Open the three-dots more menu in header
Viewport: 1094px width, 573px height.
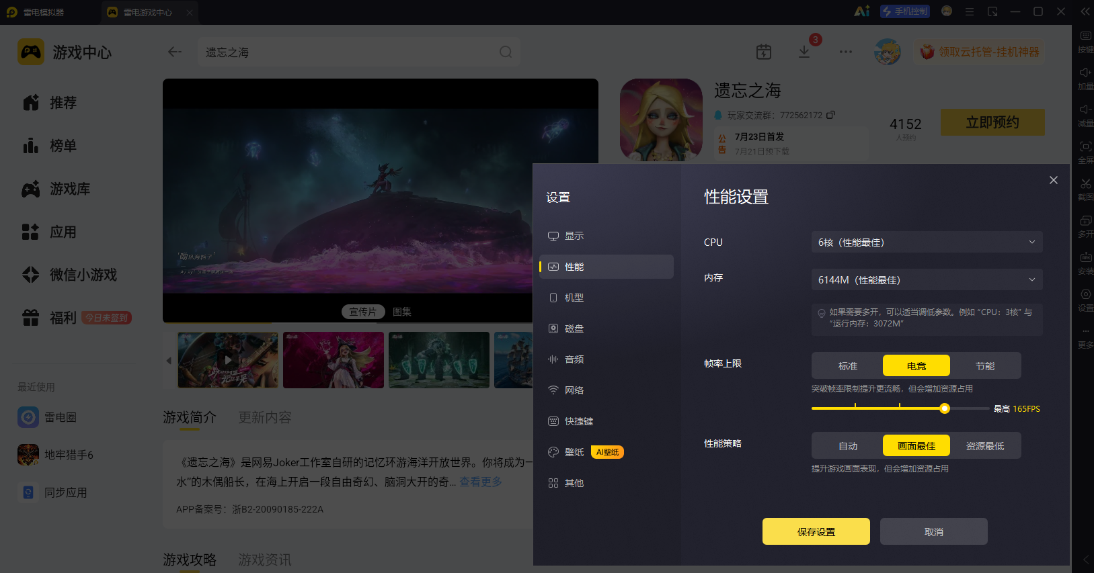846,52
